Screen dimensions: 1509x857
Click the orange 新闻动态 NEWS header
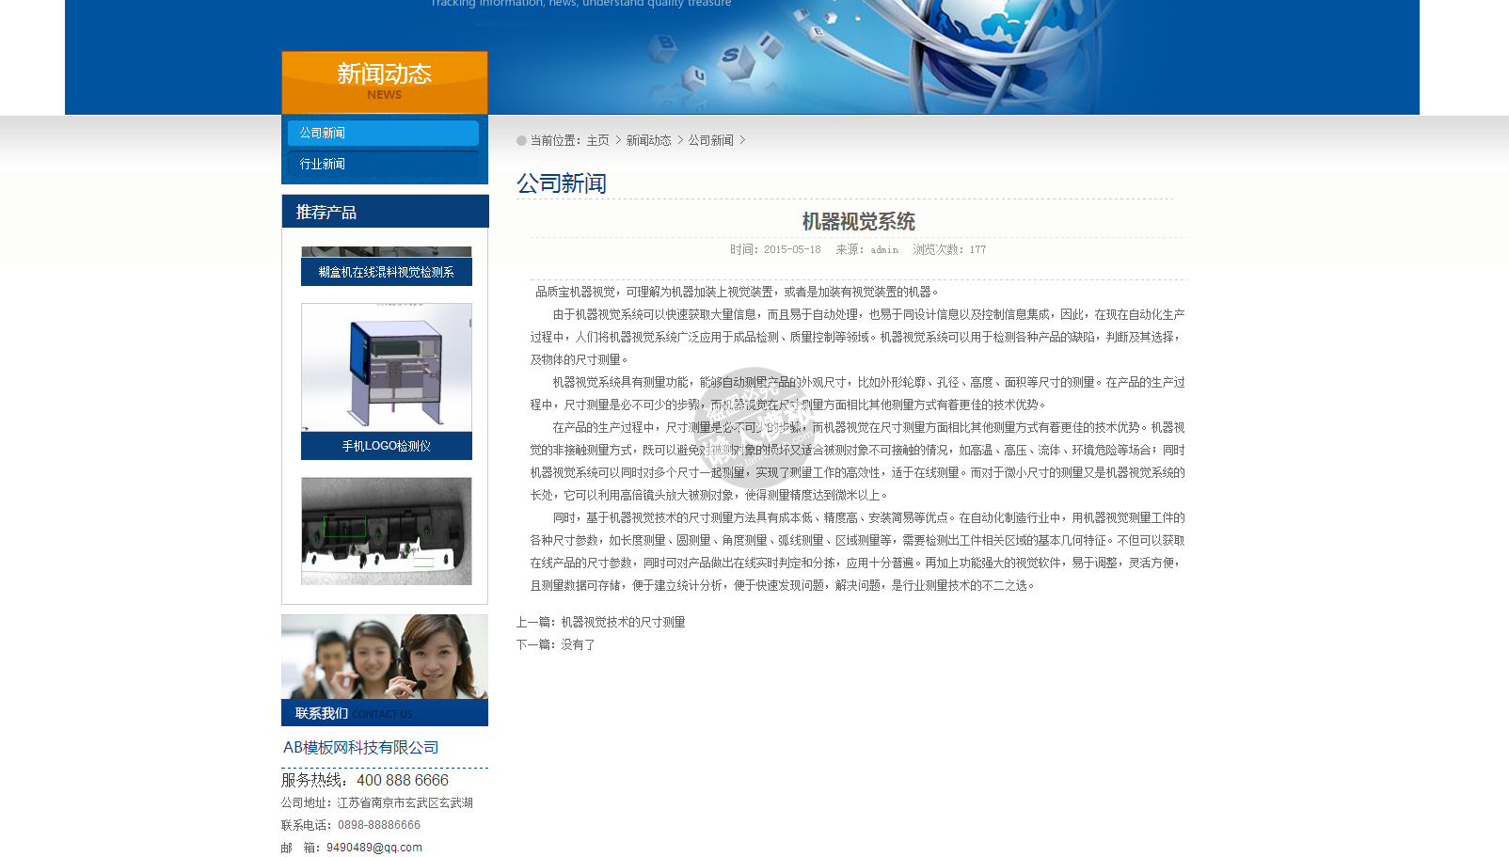[x=384, y=82]
